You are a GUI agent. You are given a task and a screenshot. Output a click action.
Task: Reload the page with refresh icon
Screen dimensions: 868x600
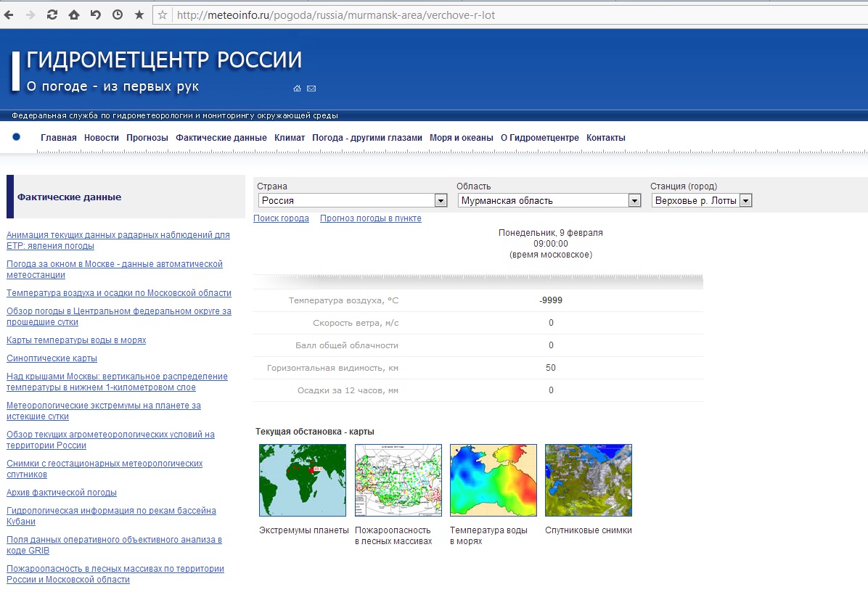tap(52, 15)
